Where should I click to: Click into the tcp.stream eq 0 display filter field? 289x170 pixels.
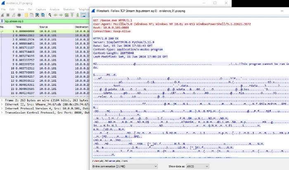pos(46,21)
